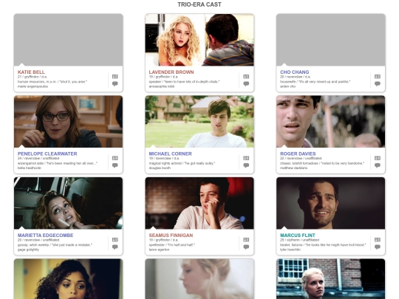Click 'spelltester' quote line under Seamus Finnigan
The height and width of the screenshot is (299, 399).
coord(171,245)
